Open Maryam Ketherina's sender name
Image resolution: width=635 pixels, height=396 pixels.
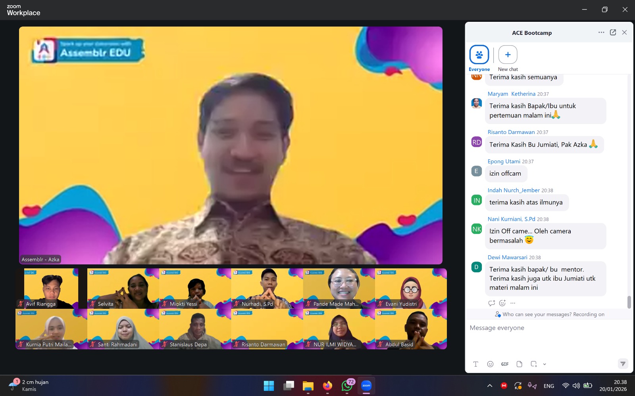click(x=511, y=94)
